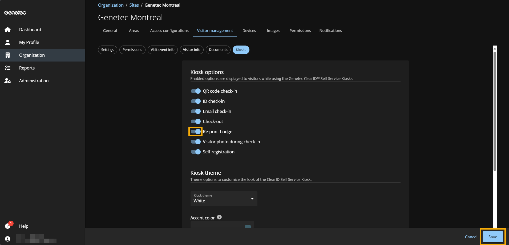The image size is (509, 245).
Task: Open the Permissions top tab
Action: click(x=300, y=31)
